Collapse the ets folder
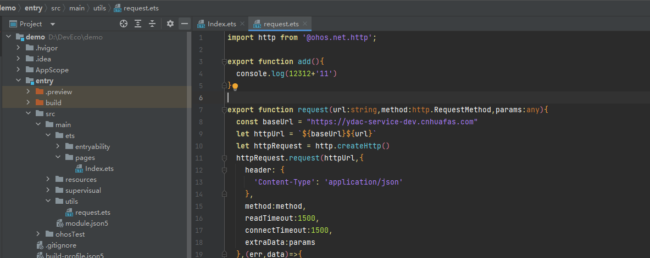 tap(48, 136)
